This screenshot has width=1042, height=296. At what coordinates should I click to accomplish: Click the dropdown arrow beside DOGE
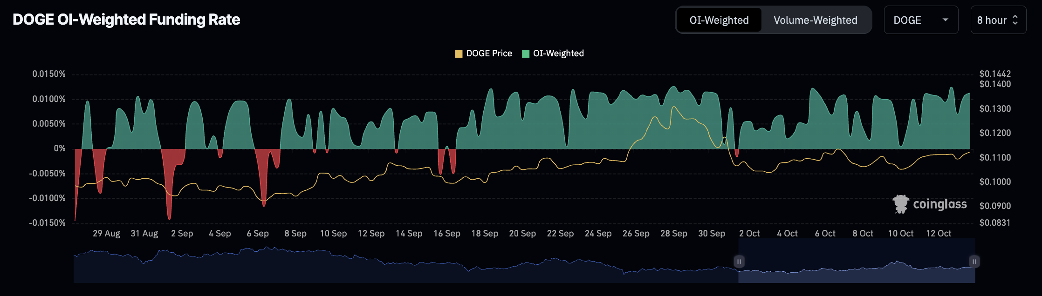click(x=946, y=20)
